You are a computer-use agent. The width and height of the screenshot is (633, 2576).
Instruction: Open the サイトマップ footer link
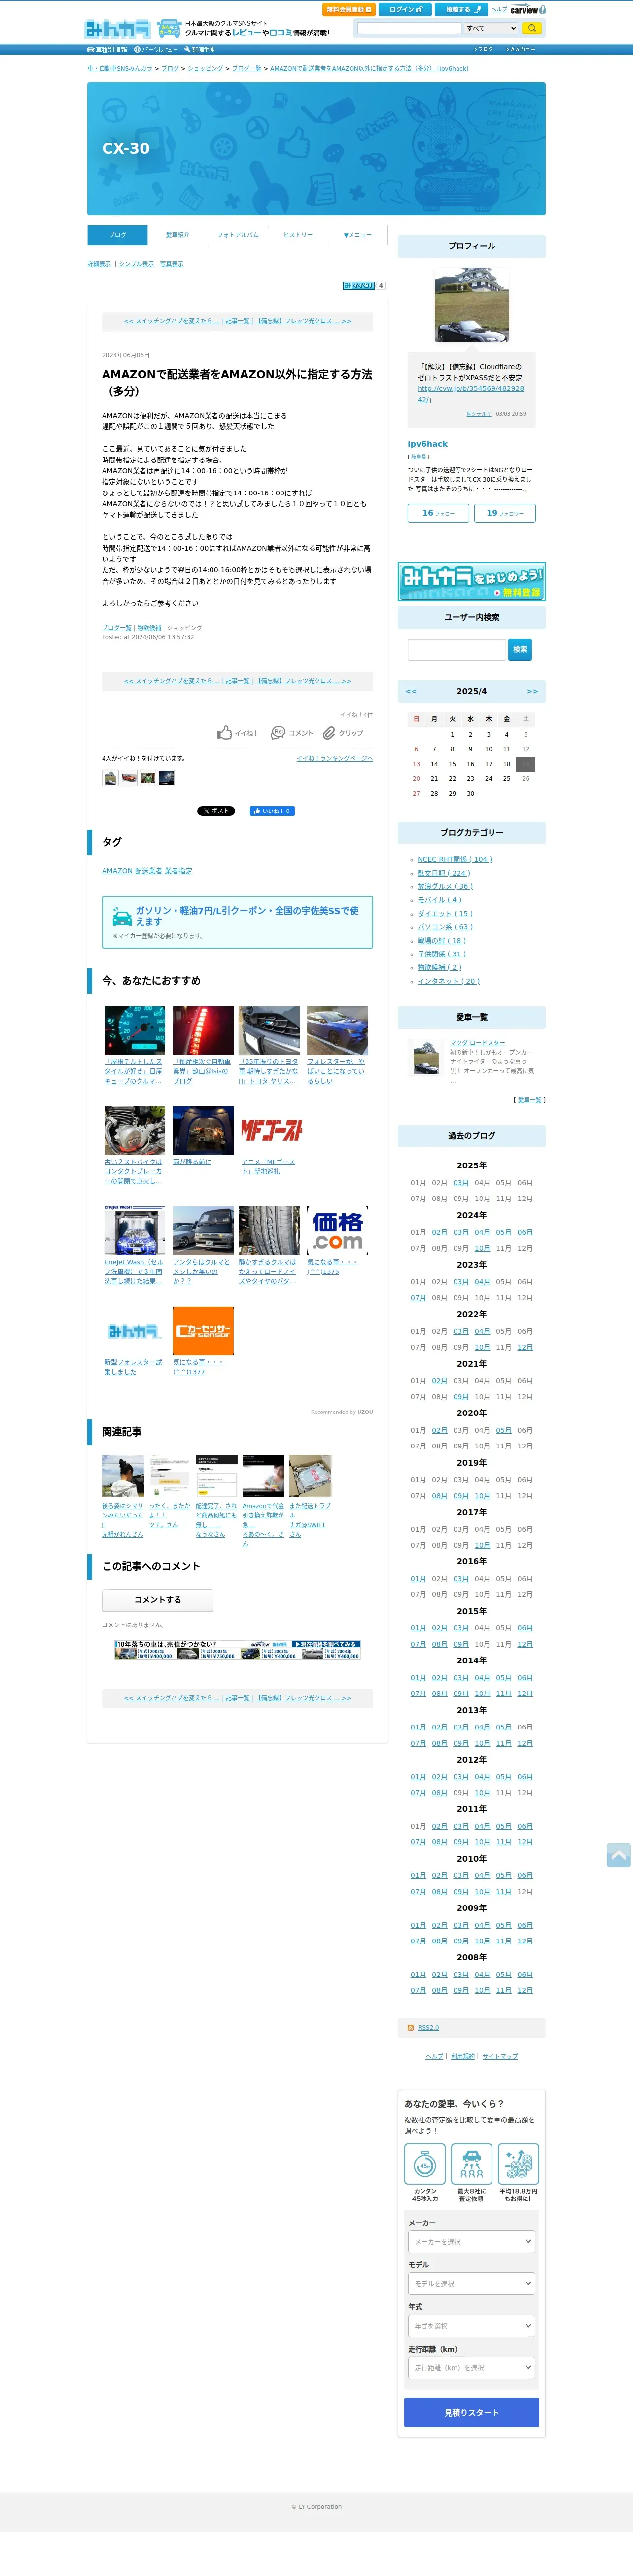500,2057
